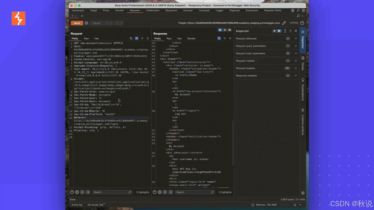Add a new Repeater tab
374x210 pixels.
click(x=82, y=16)
